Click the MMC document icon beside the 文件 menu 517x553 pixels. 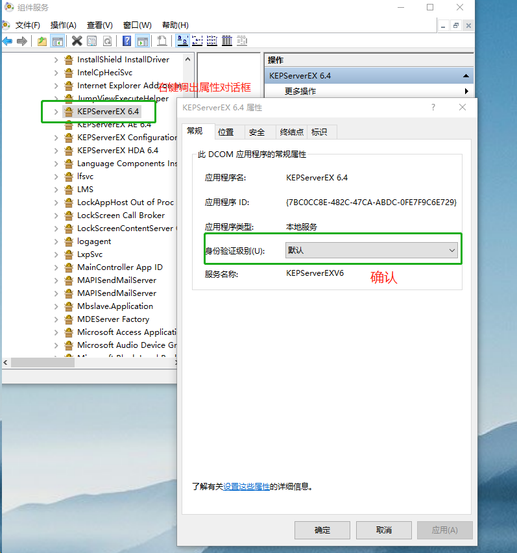pos(6,25)
